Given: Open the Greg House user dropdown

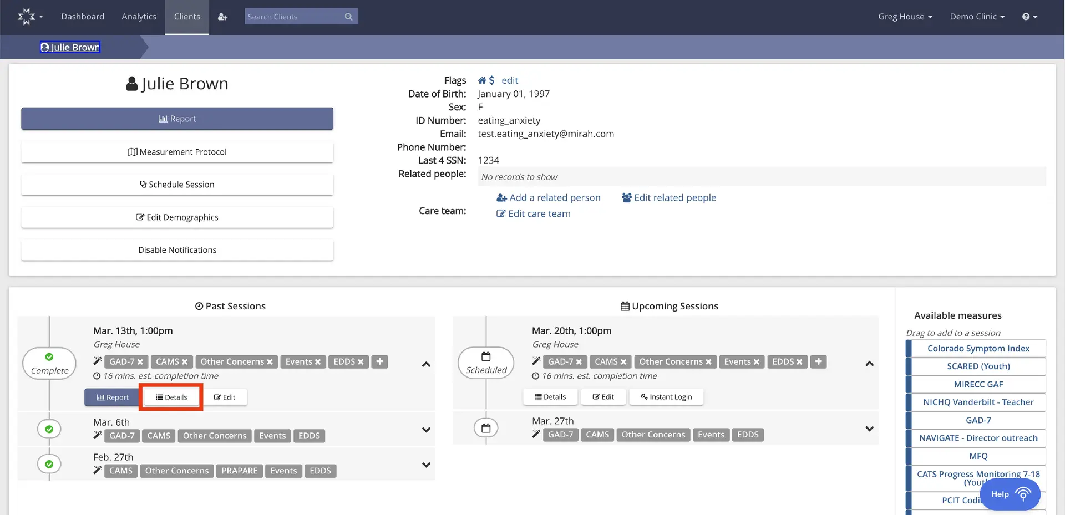Looking at the screenshot, I should point(905,17).
